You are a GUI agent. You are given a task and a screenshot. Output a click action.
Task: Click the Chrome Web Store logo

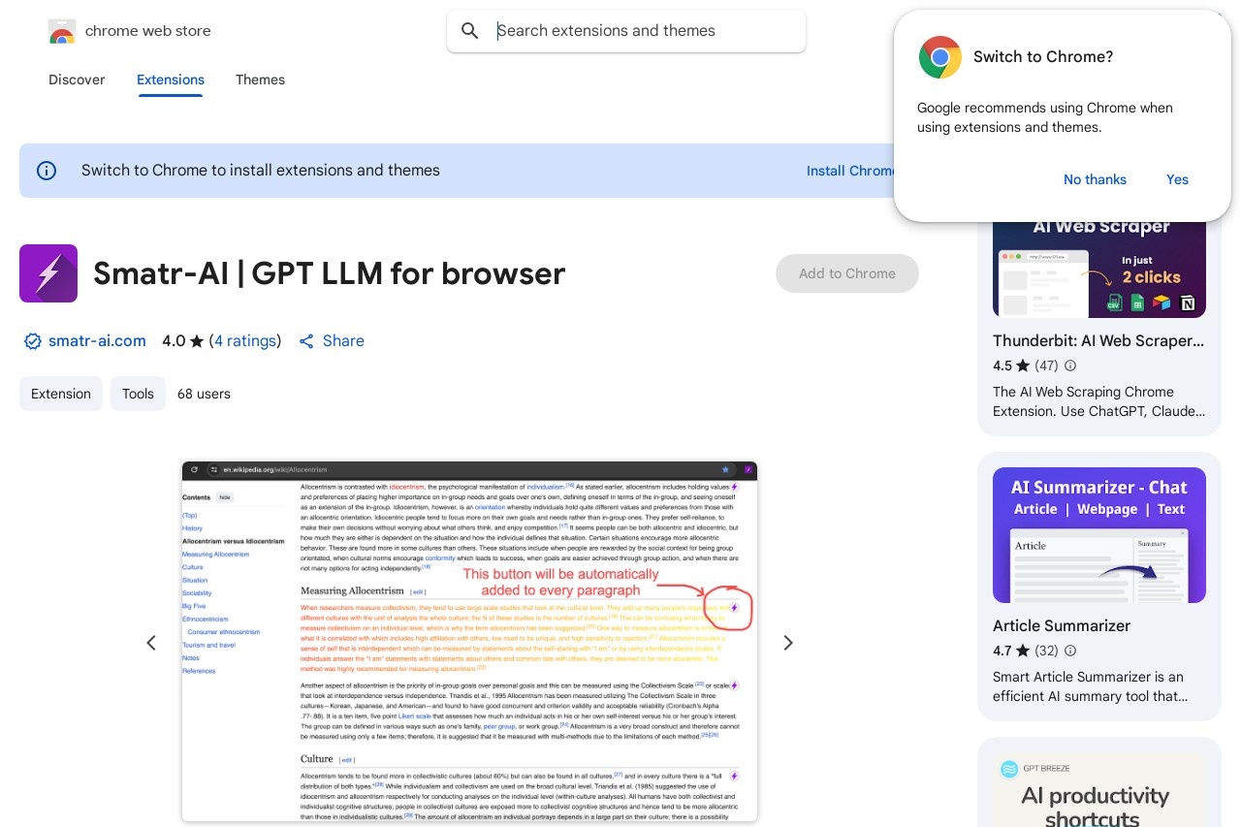coord(62,31)
